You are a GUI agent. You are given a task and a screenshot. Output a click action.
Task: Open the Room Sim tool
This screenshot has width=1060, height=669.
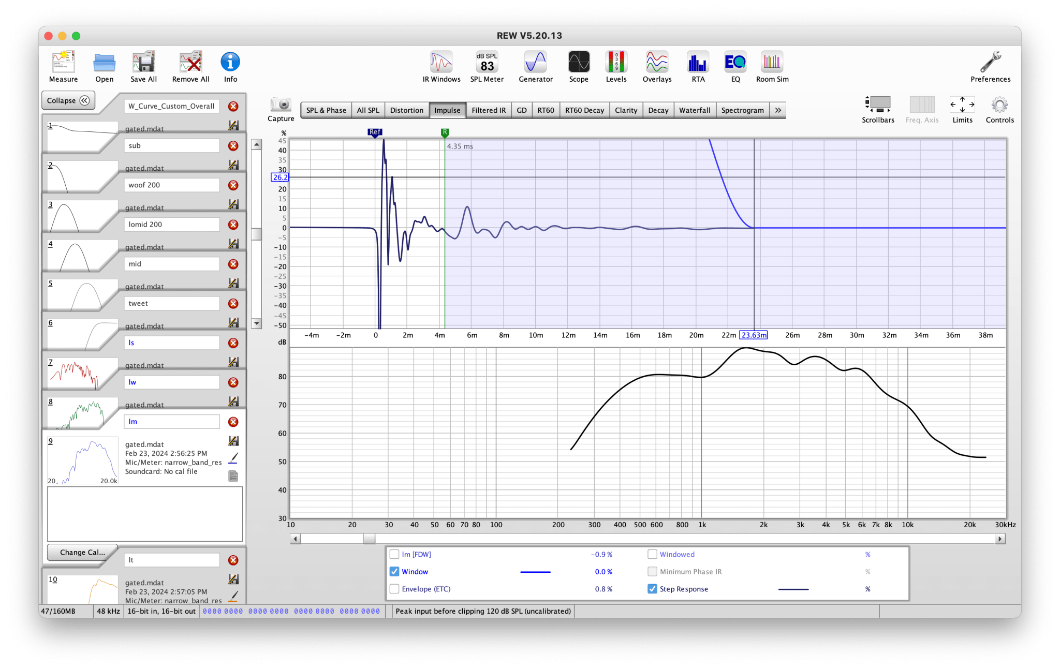tap(772, 67)
